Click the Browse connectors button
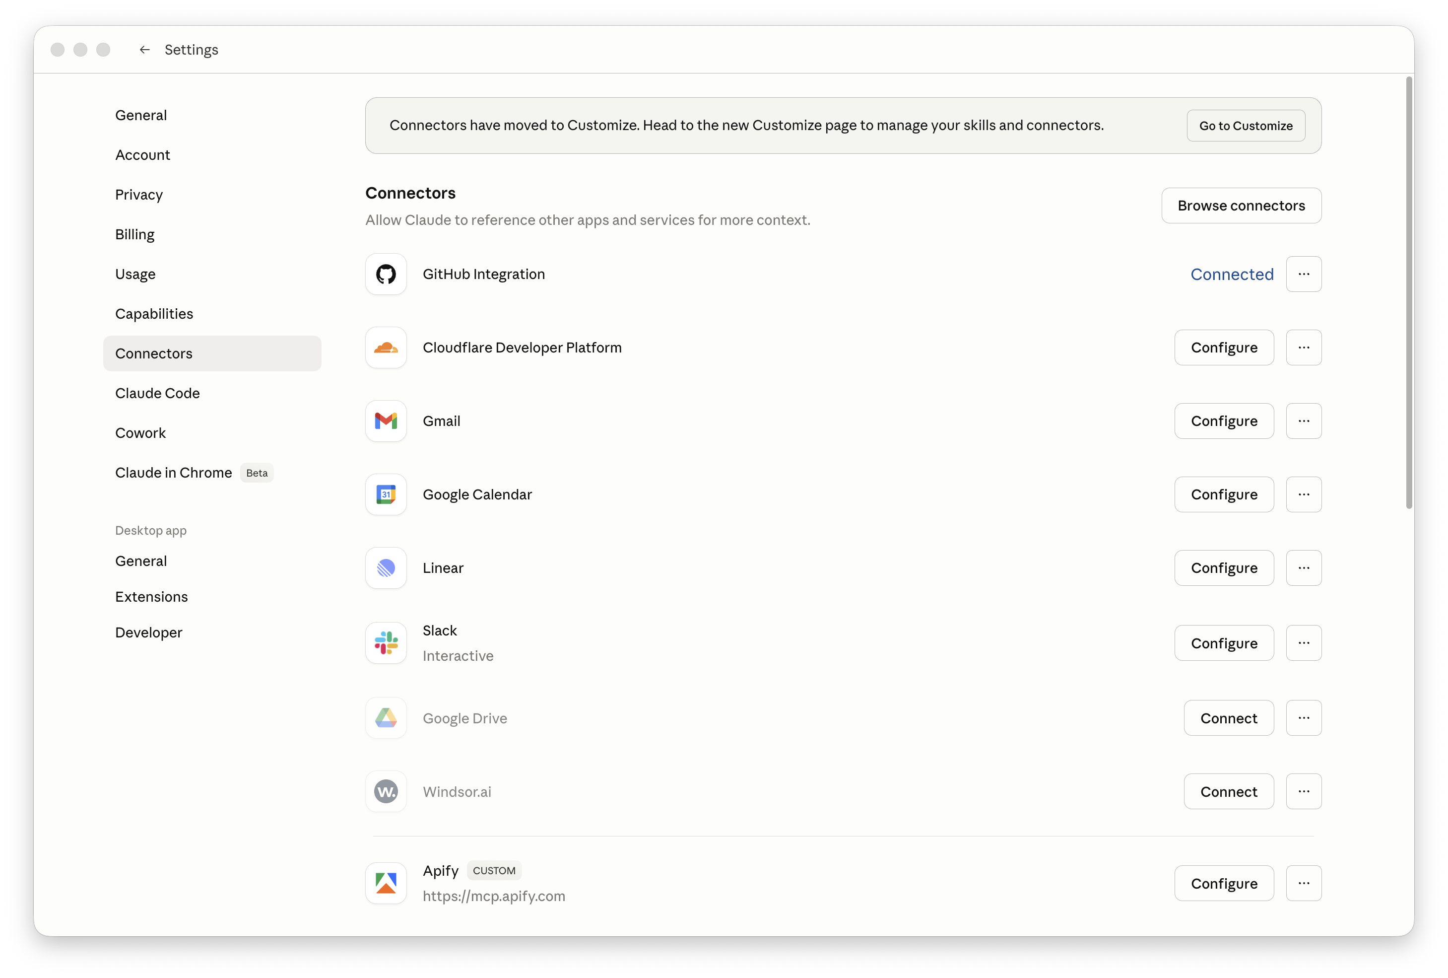Image resolution: width=1448 pixels, height=978 pixels. (1241, 206)
